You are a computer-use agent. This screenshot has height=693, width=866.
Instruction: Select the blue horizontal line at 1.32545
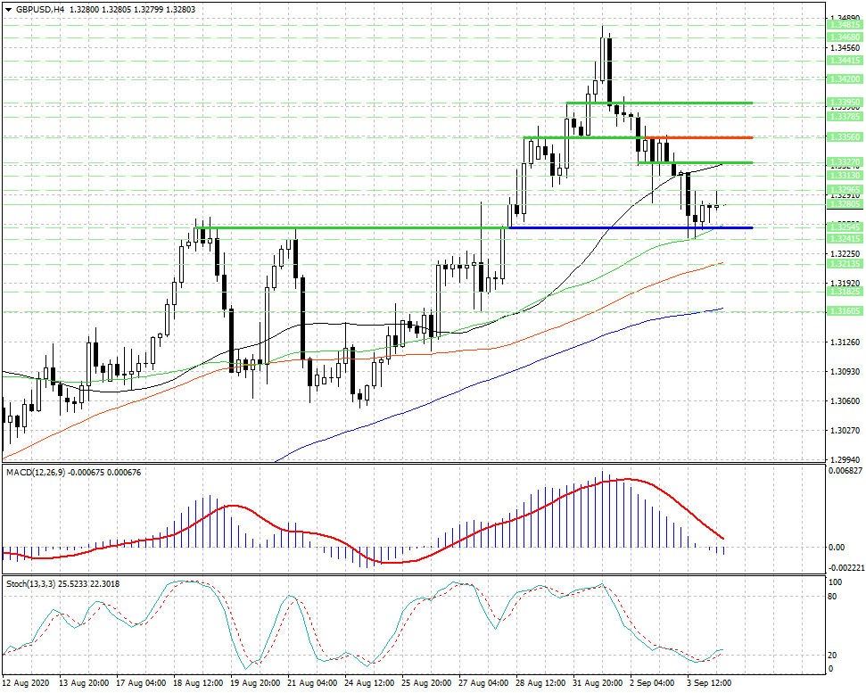coord(631,227)
